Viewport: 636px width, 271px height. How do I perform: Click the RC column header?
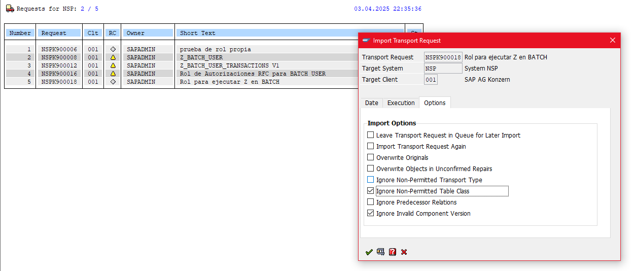pos(113,33)
